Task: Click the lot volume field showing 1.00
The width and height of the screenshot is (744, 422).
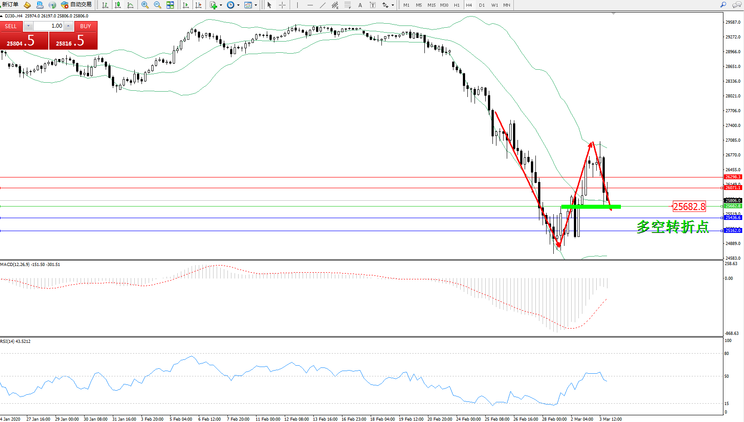Action: click(48, 26)
